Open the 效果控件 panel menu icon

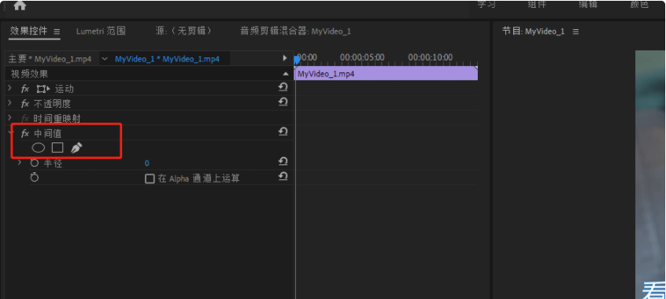(x=57, y=31)
